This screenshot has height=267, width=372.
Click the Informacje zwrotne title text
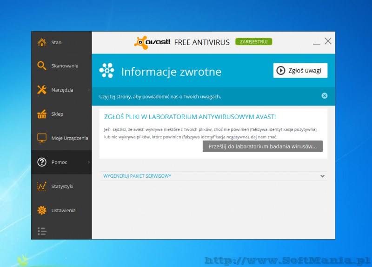coord(171,72)
